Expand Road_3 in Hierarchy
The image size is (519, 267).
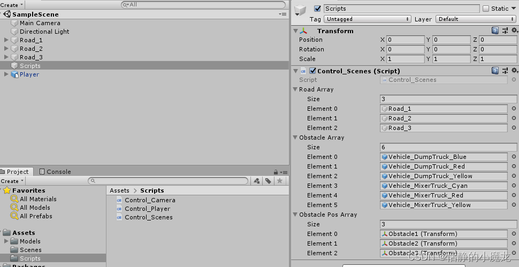[x=6, y=57]
